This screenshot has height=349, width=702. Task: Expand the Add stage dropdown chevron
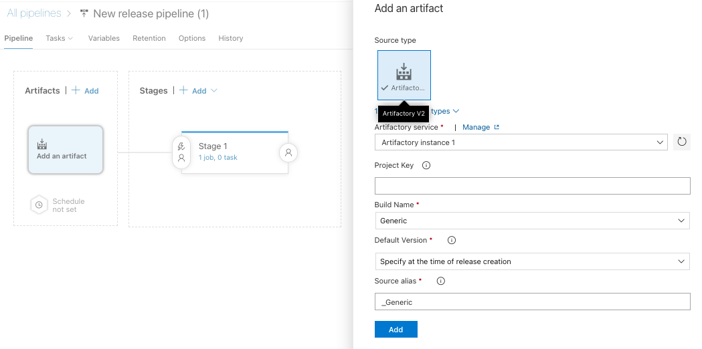pos(214,91)
